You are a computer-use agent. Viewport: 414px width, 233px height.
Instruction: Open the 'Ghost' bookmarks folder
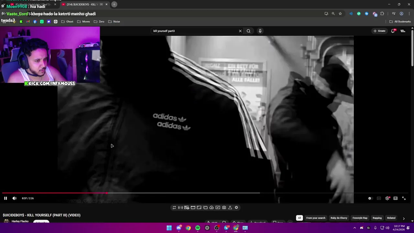tap(67, 22)
